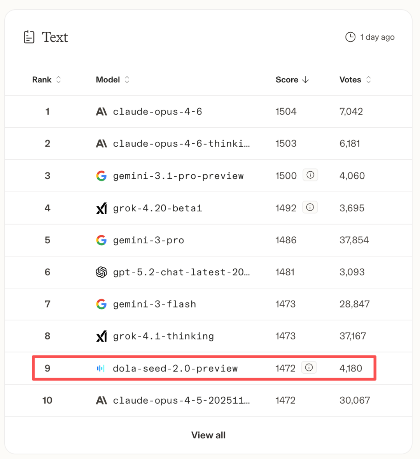420x459 pixels.
Task: Open the grok-4.20-beta1 model entry
Action: [x=157, y=208]
